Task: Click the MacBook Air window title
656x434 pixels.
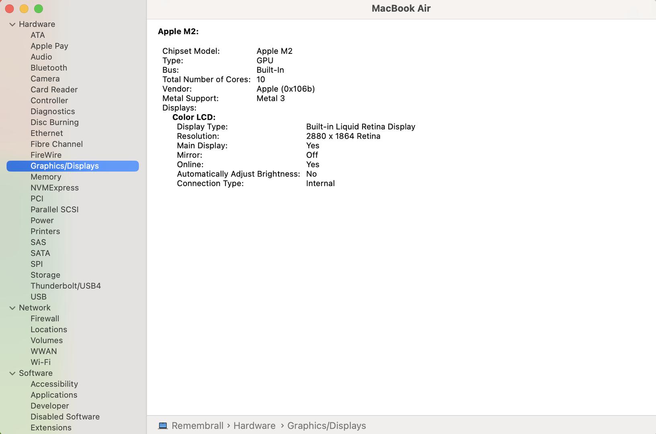Action: [x=401, y=8]
